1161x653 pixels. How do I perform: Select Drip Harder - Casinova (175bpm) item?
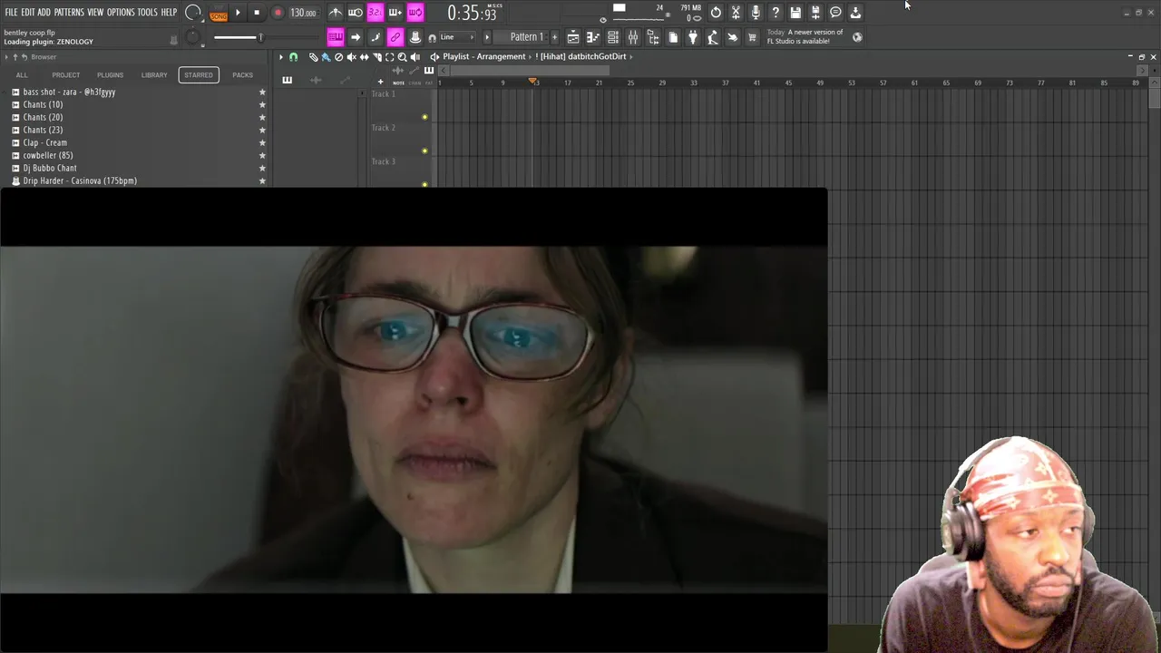click(x=80, y=180)
